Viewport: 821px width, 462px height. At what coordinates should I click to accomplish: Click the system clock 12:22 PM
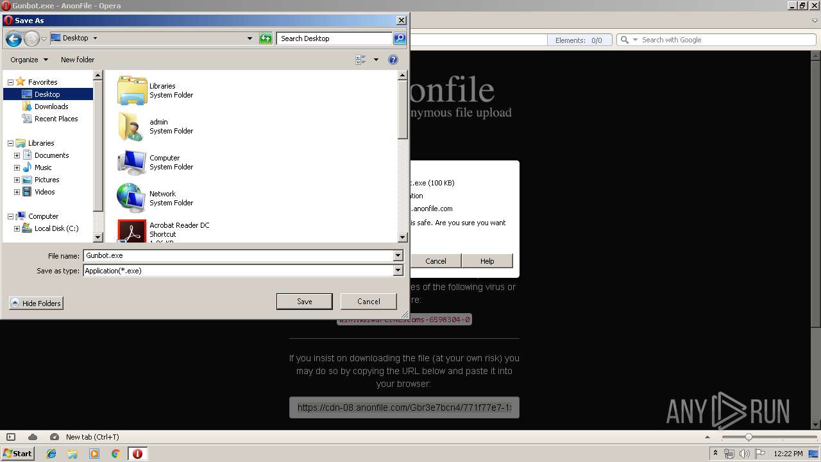pyautogui.click(x=788, y=454)
